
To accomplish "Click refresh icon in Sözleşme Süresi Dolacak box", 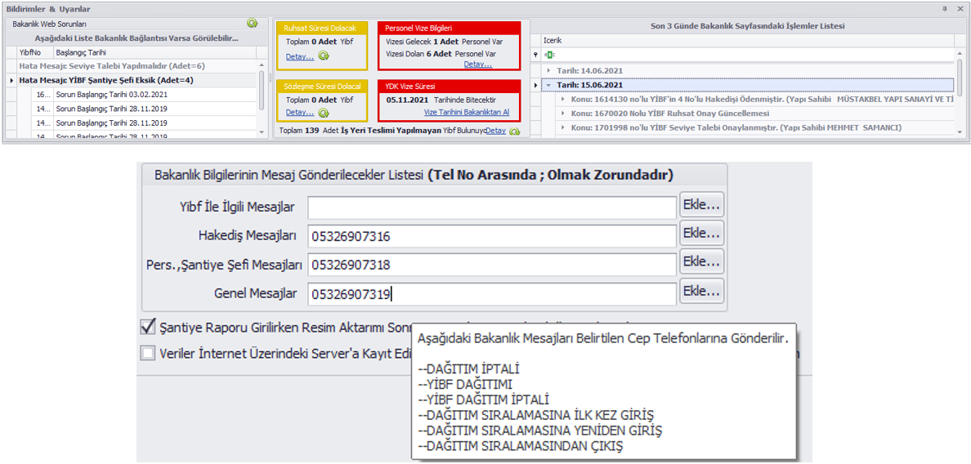I will click(324, 113).
